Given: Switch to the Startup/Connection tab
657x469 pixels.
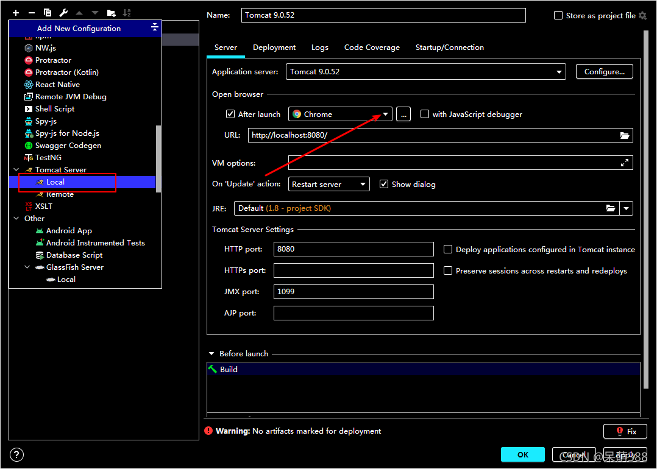Looking at the screenshot, I should pyautogui.click(x=450, y=48).
